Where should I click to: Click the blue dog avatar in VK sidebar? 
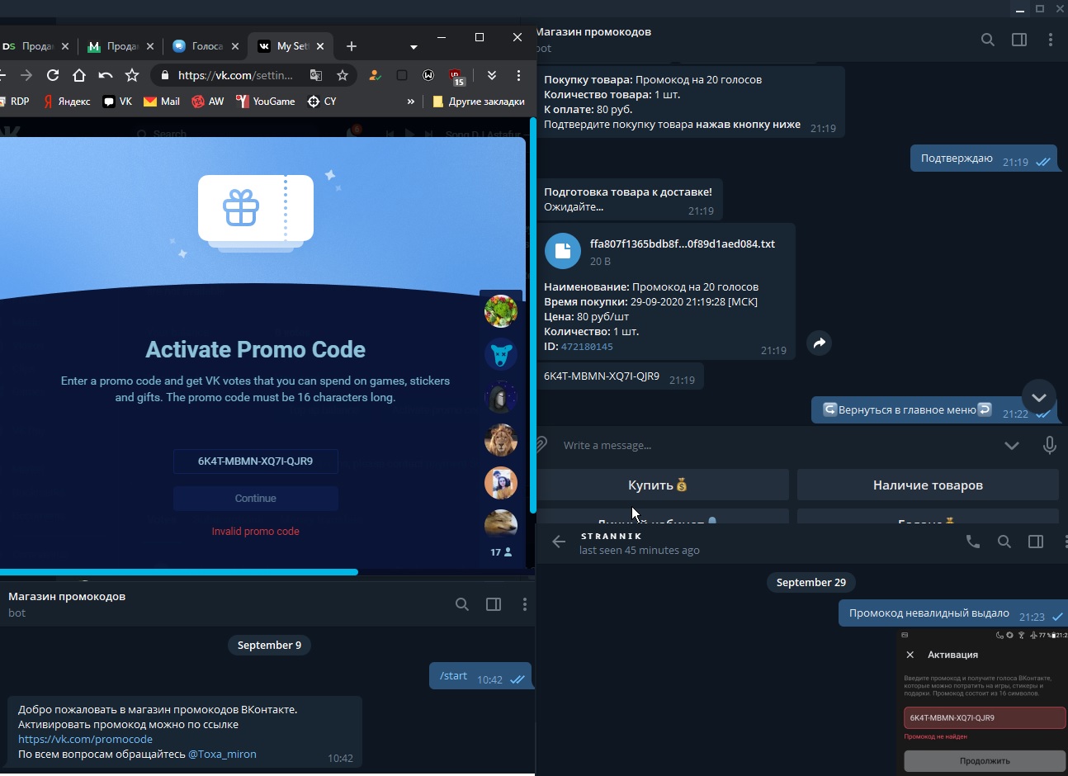pos(501,355)
